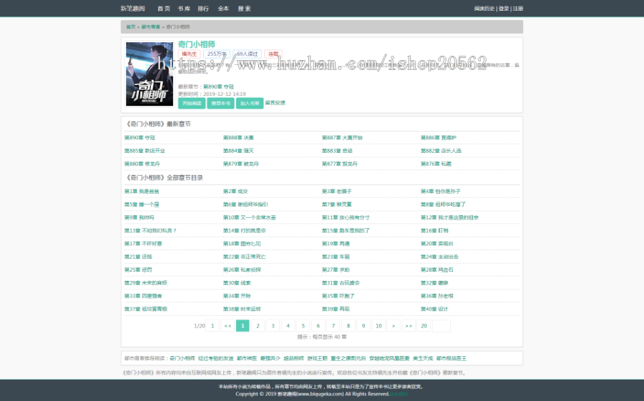The image size is (644, 401).
Task: Open 全本 in the top navigation
Action: coord(223,9)
